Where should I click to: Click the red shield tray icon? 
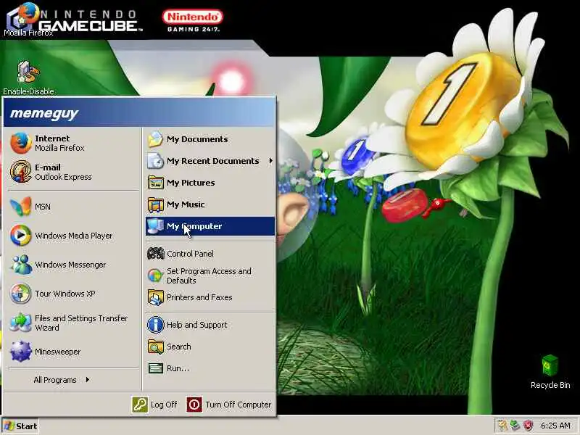click(529, 426)
